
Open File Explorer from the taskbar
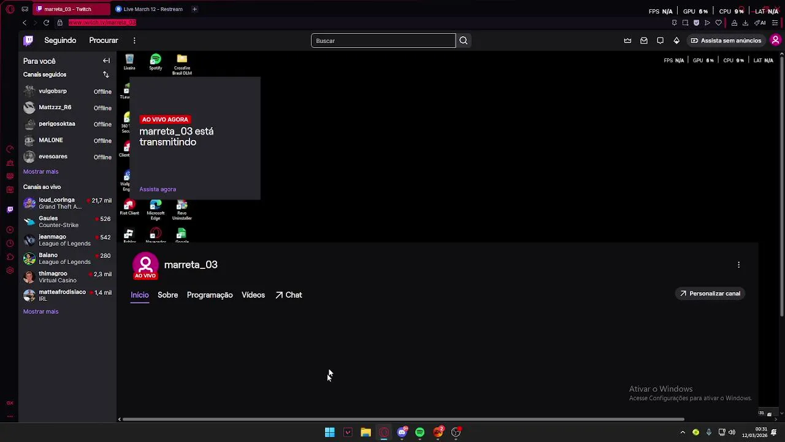366,432
